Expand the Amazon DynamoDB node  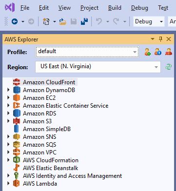[9, 90]
